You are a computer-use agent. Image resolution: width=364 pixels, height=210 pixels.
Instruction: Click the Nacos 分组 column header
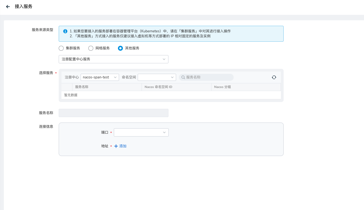(222, 87)
